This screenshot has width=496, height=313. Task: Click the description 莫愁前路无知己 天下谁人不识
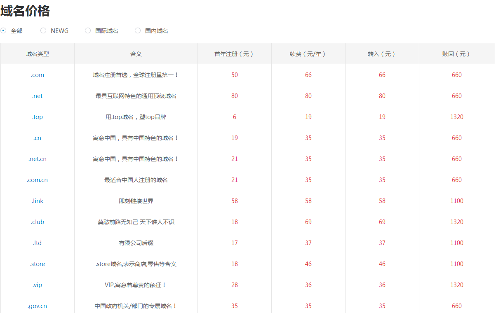click(x=136, y=222)
